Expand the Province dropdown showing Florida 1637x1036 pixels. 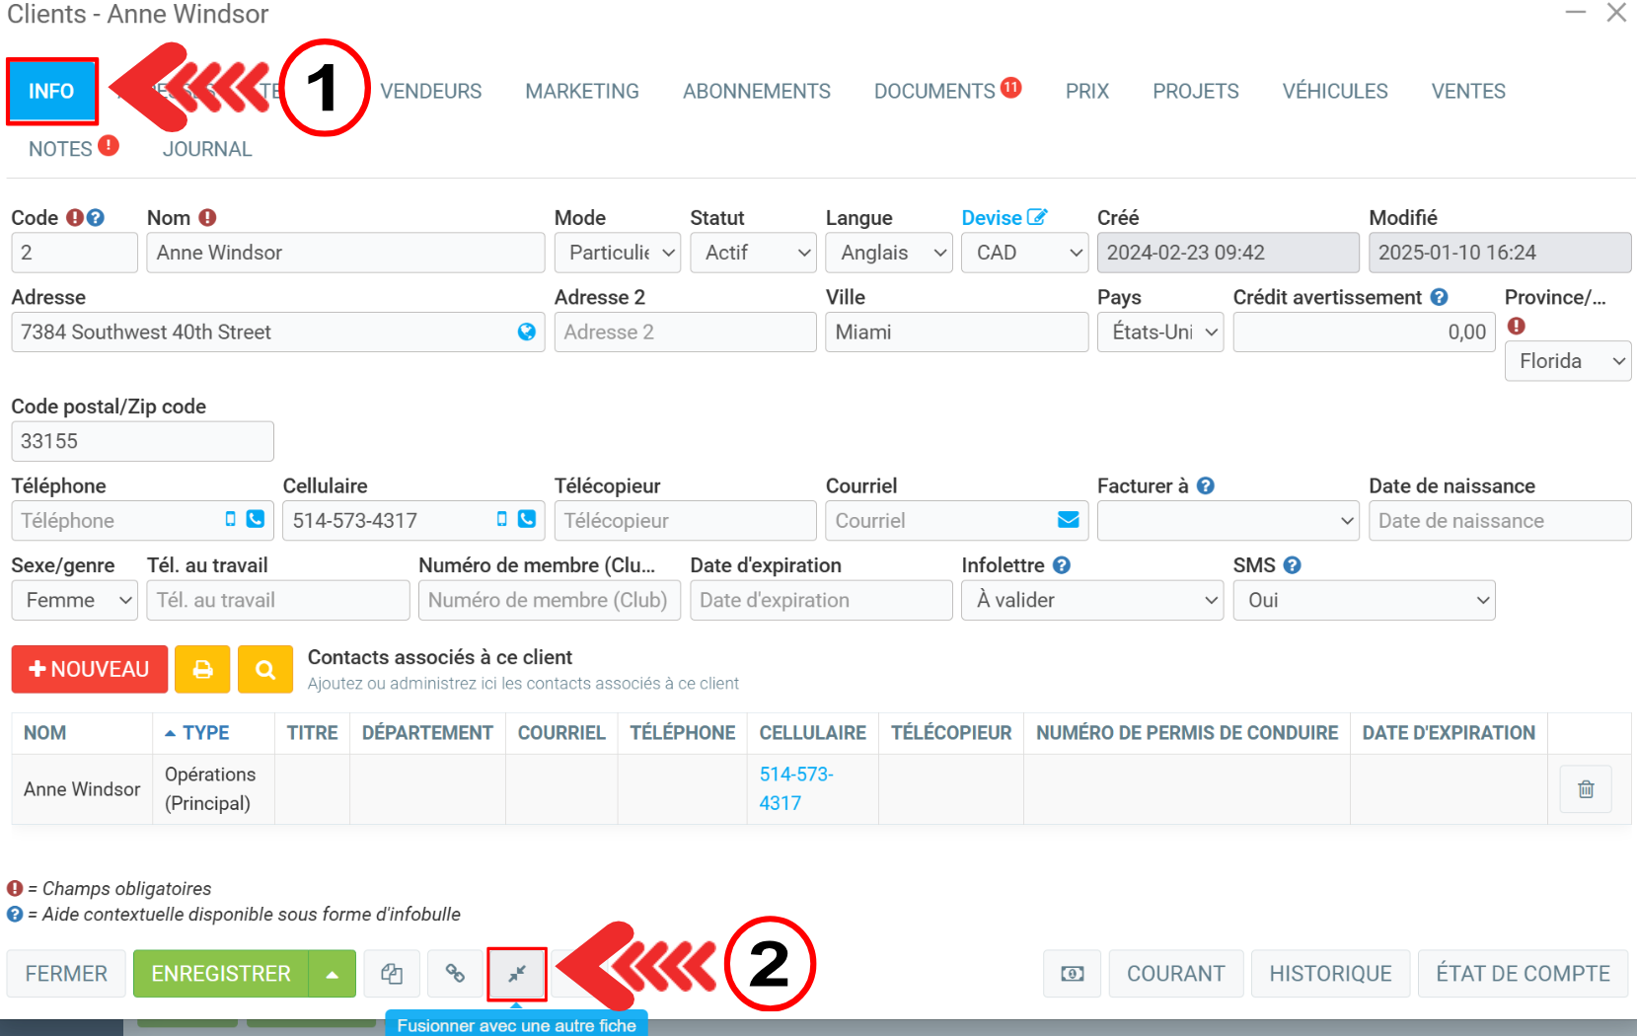(1567, 361)
